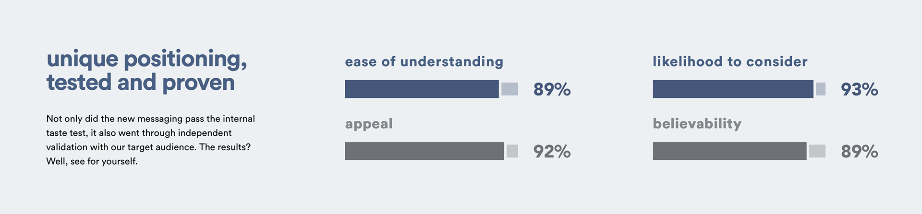Click the paragraph about independent validation

click(150, 133)
